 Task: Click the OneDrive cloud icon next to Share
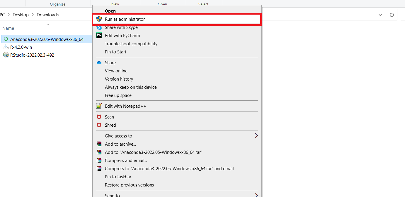[99, 63]
